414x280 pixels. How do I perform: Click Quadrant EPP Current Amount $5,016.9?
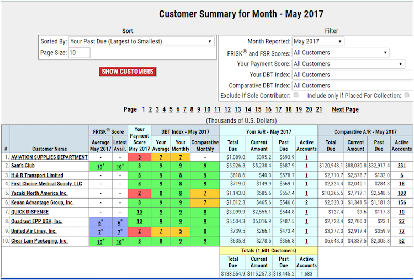tap(262, 222)
